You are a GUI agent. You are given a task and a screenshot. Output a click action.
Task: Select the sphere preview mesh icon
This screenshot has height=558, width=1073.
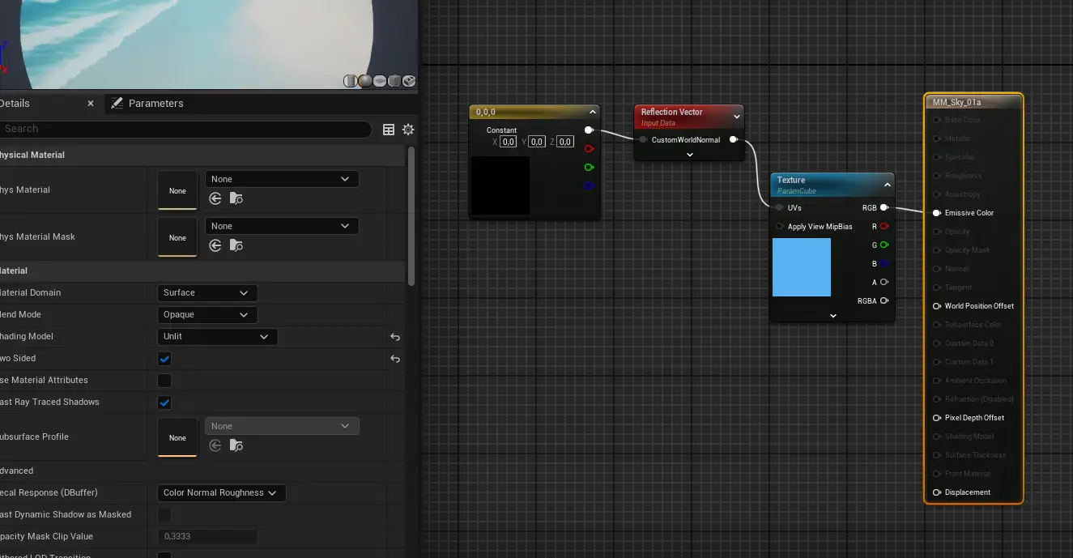click(365, 81)
